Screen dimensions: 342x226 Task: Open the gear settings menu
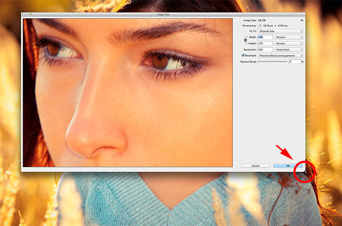pyautogui.click(x=302, y=19)
